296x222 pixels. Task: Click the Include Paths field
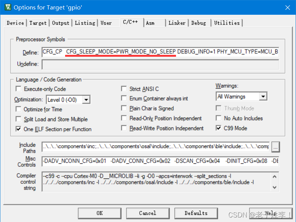pos(156,147)
